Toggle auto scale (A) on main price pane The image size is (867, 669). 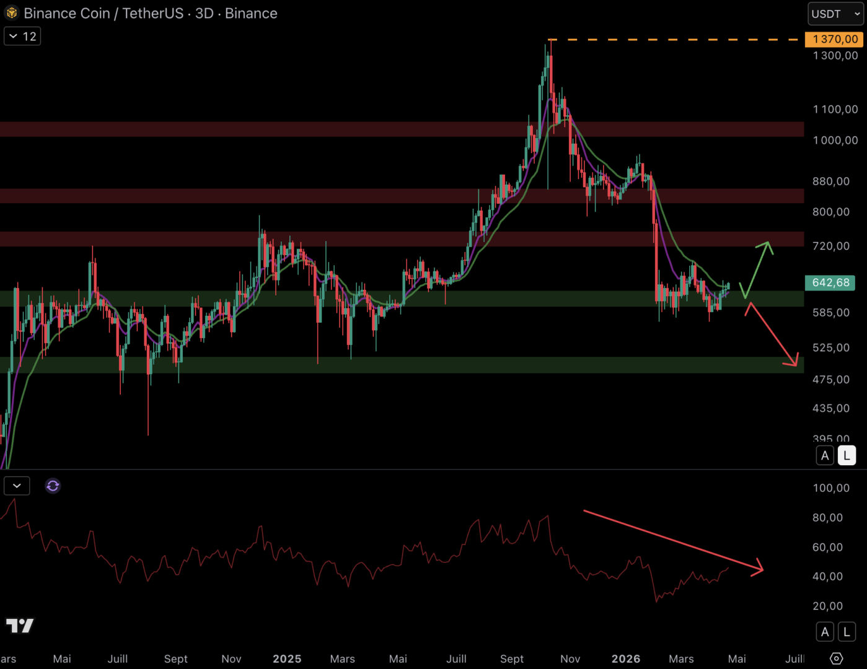pos(825,456)
